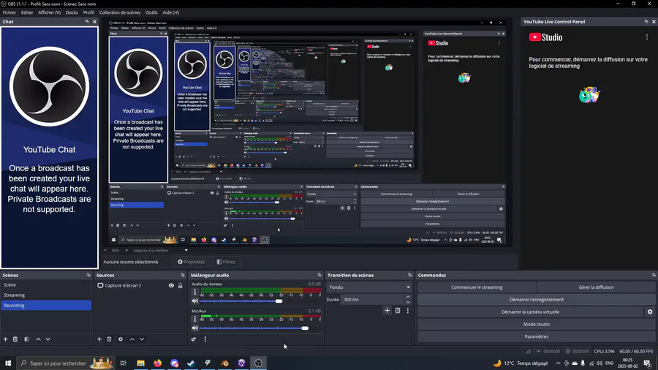The height and width of the screenshot is (370, 658).
Task: Open YouTube Studio three-dot menu
Action: (x=647, y=37)
